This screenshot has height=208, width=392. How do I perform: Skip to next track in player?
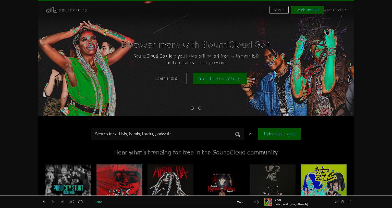pos(62,202)
